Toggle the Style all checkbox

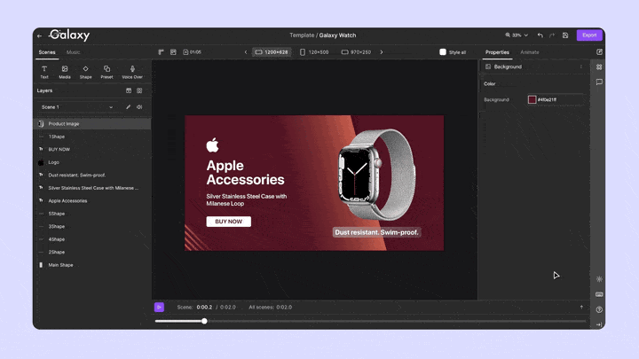(x=443, y=52)
